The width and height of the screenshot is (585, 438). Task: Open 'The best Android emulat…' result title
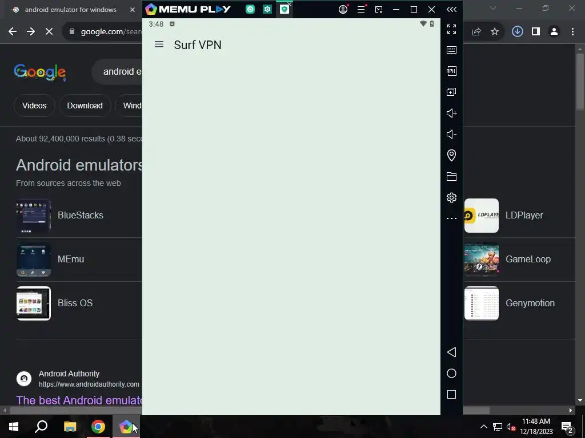coord(79,400)
